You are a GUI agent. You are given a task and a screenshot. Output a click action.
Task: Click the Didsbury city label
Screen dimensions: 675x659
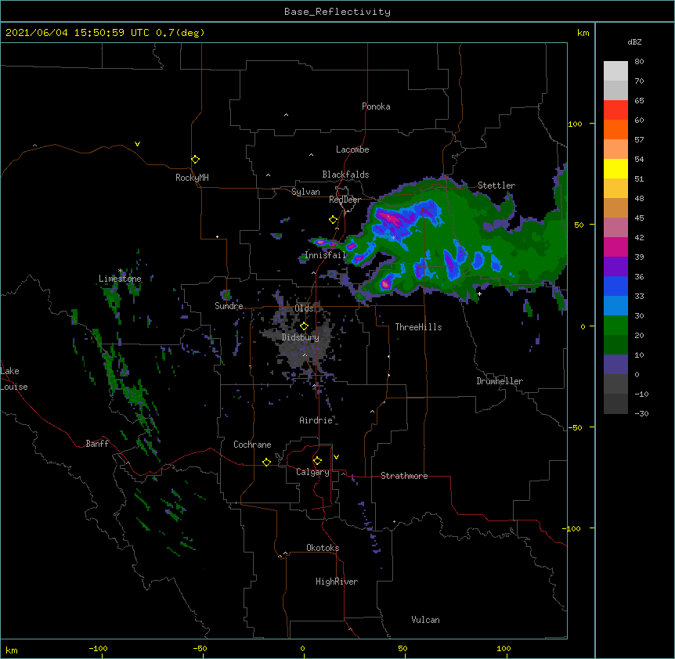pos(301,337)
